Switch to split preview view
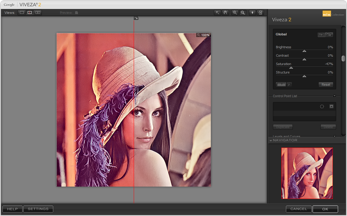 point(30,13)
